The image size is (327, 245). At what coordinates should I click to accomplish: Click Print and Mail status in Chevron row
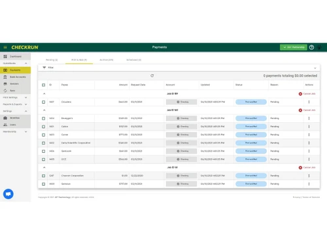tap(251, 176)
